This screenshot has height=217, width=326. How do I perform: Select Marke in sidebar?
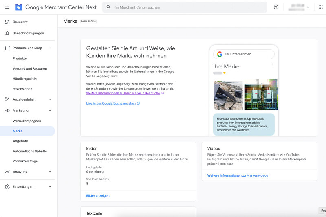tap(27, 131)
